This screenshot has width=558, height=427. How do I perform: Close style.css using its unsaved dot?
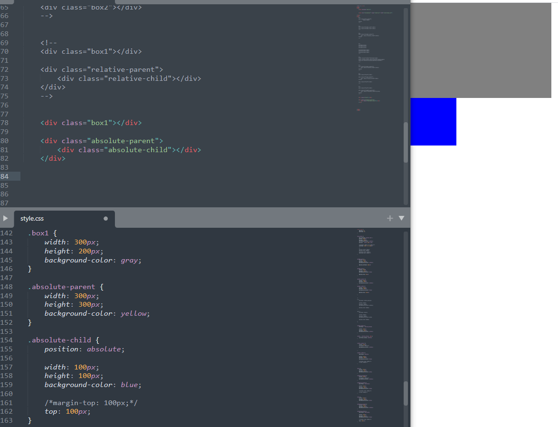click(106, 218)
